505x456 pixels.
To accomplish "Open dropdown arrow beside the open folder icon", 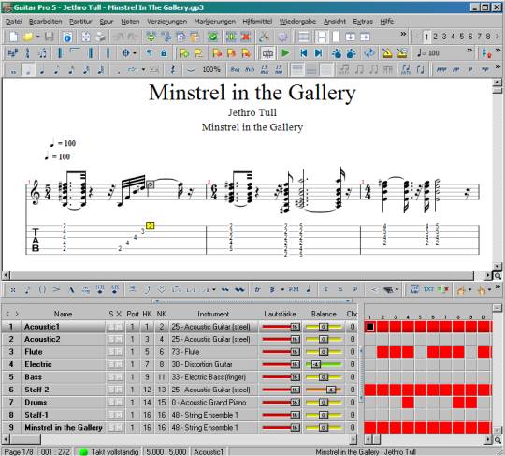I will coord(37,37).
